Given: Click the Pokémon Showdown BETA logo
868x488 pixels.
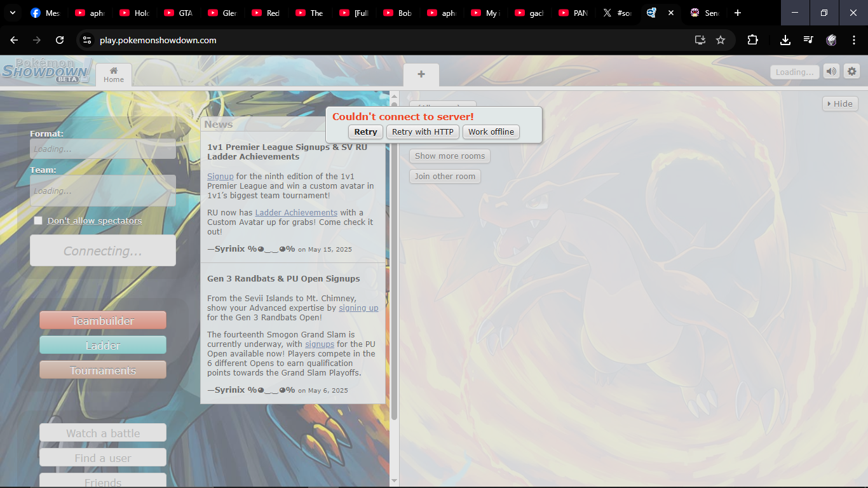Looking at the screenshot, I should click(x=47, y=71).
